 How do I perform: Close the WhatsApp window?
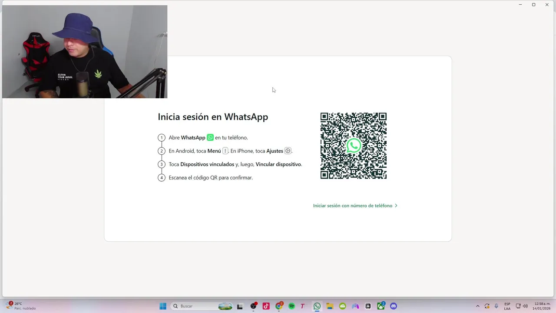[x=547, y=4]
